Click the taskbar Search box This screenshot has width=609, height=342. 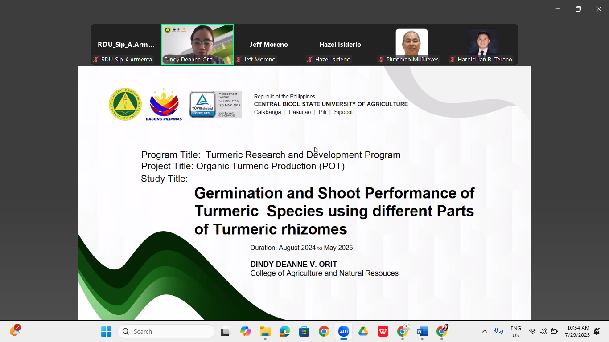[x=166, y=331]
